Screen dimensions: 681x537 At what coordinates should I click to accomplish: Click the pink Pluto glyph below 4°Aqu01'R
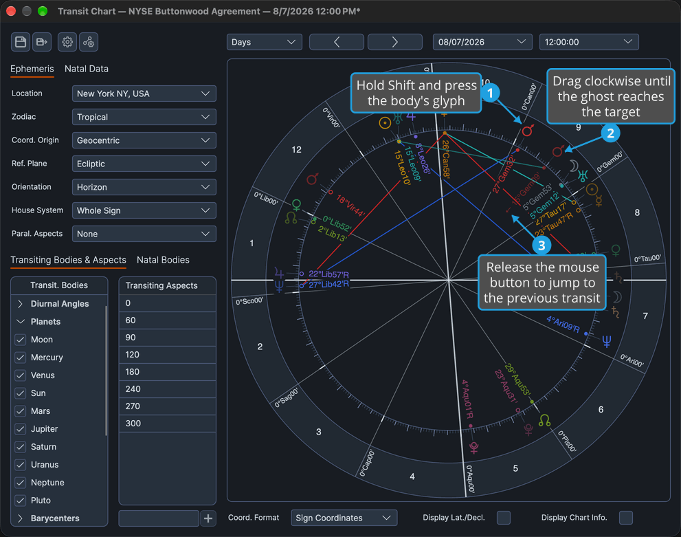pyautogui.click(x=474, y=448)
